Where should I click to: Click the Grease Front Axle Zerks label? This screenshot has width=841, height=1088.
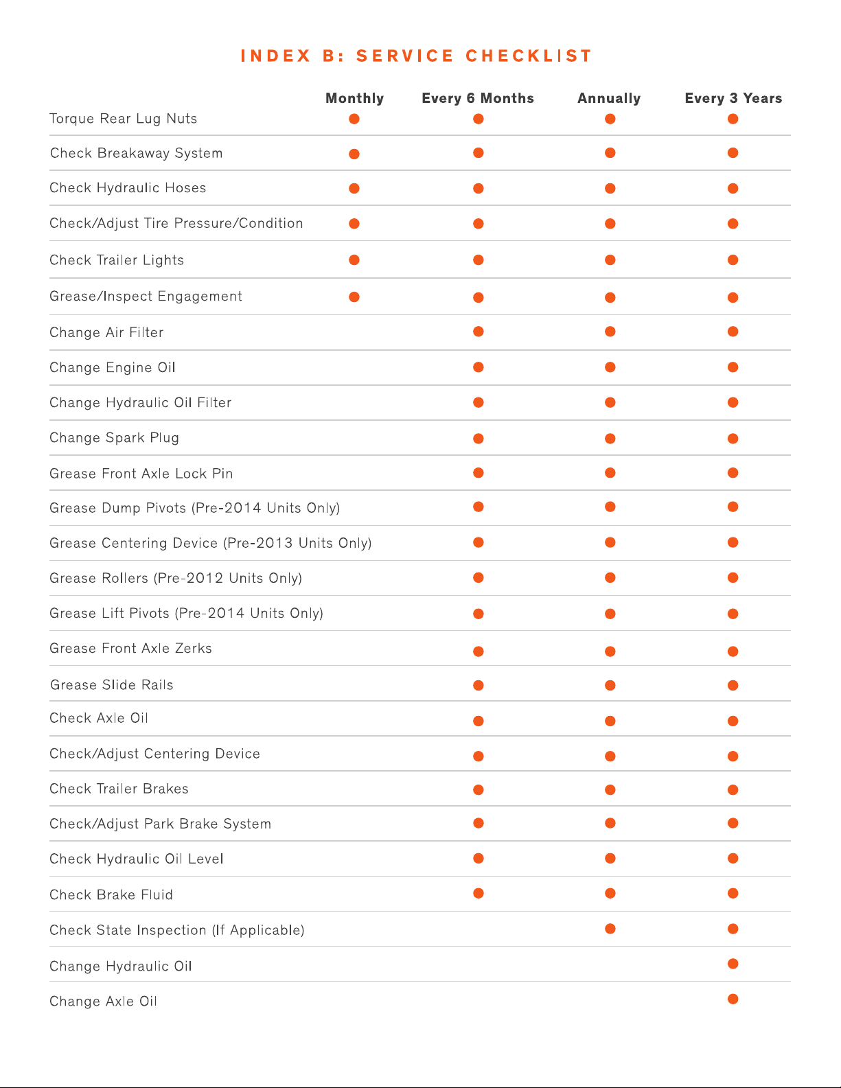[131, 648]
